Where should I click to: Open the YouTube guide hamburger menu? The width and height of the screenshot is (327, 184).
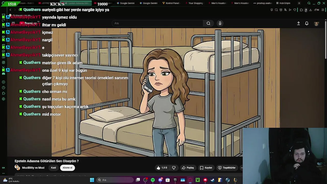13,23
